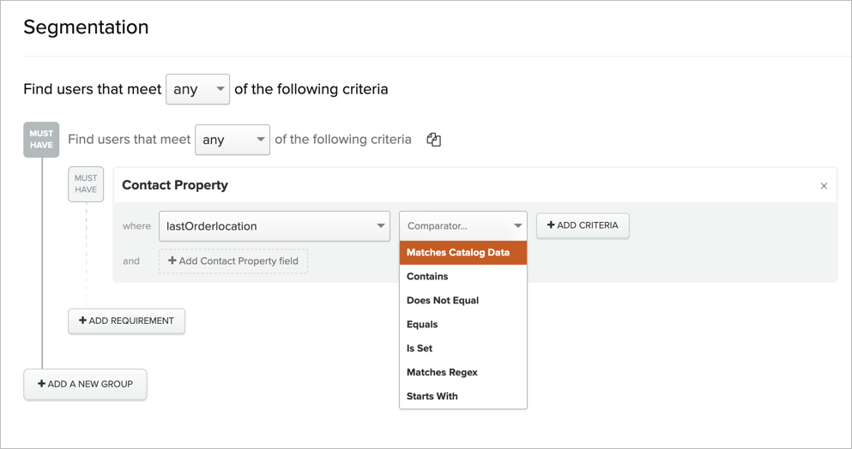Open the group-level any dropdown

(x=233, y=140)
